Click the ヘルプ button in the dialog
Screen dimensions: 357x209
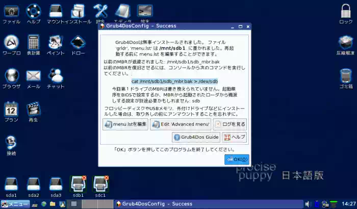pos(234,137)
